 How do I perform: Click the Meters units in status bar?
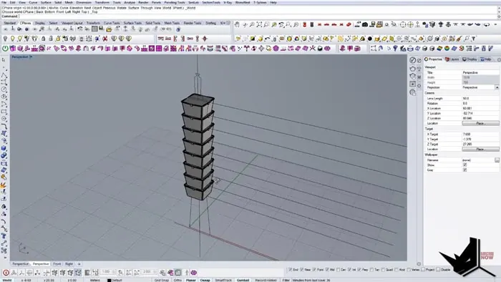pyautogui.click(x=94, y=280)
